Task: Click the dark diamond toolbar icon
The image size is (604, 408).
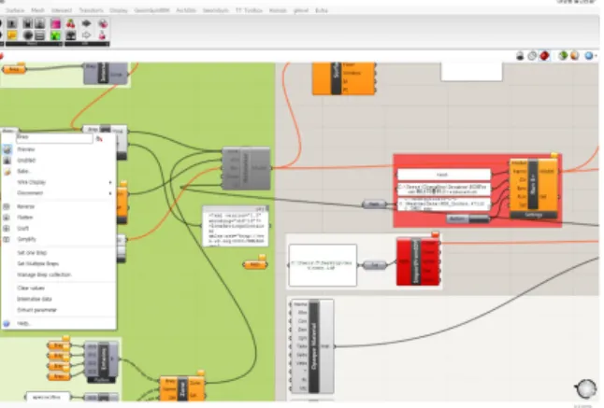Action: pyautogui.click(x=86, y=23)
